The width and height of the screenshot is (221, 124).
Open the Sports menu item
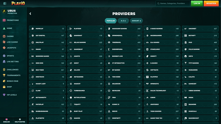10,56
